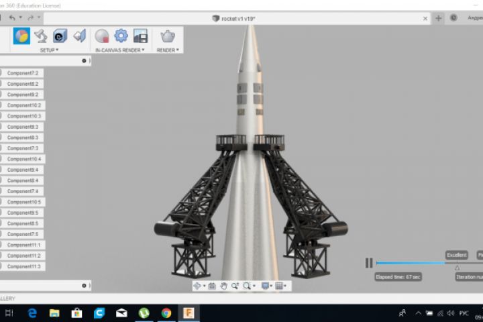This screenshot has height=322, width=483.
Task: Select Component9:2 in the browser
Action: click(21, 95)
